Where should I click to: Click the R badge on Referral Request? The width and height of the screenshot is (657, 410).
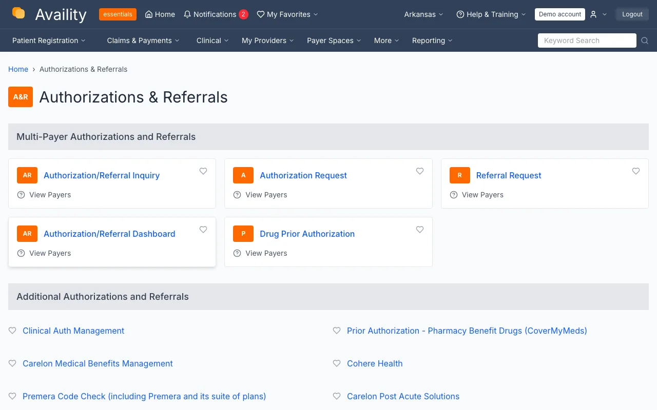click(460, 175)
